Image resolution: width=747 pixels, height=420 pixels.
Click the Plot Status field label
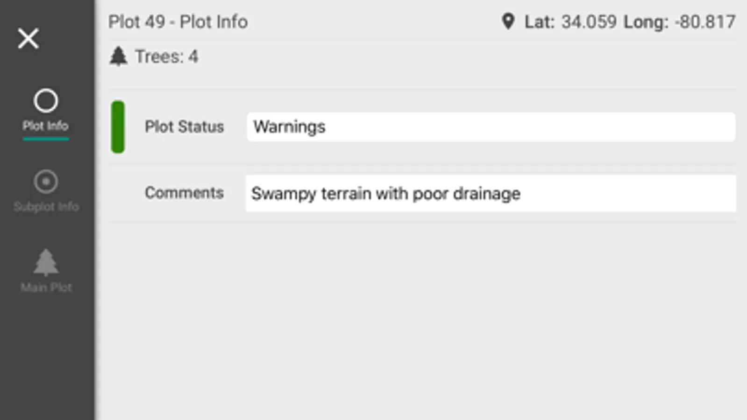click(184, 126)
